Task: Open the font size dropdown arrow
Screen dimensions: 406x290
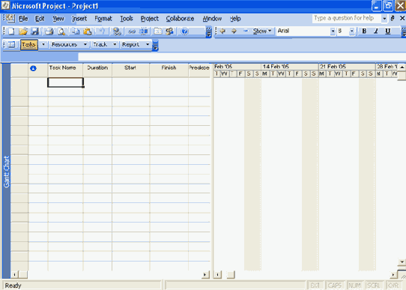Action: 351,31
